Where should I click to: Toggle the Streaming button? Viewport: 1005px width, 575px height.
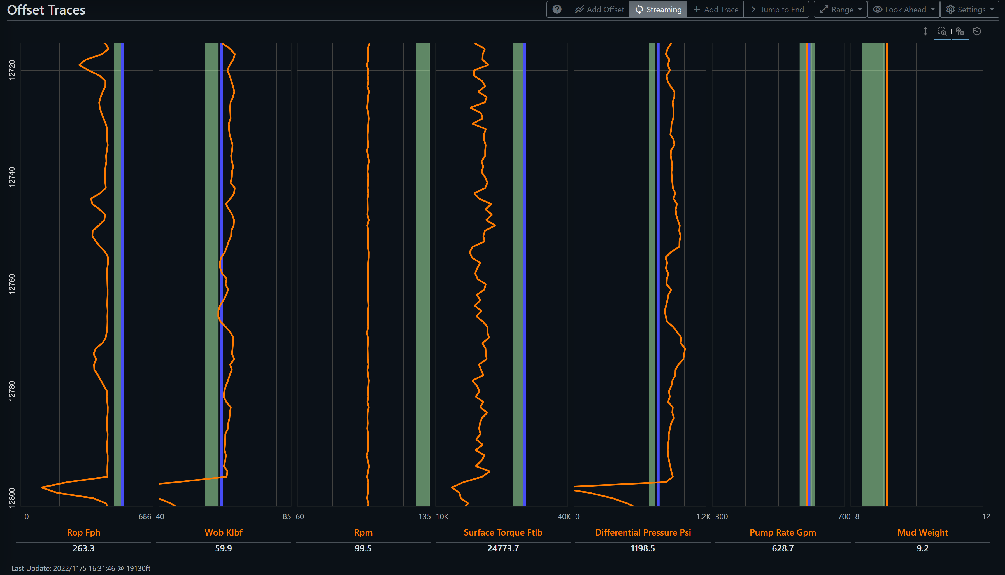[658, 10]
